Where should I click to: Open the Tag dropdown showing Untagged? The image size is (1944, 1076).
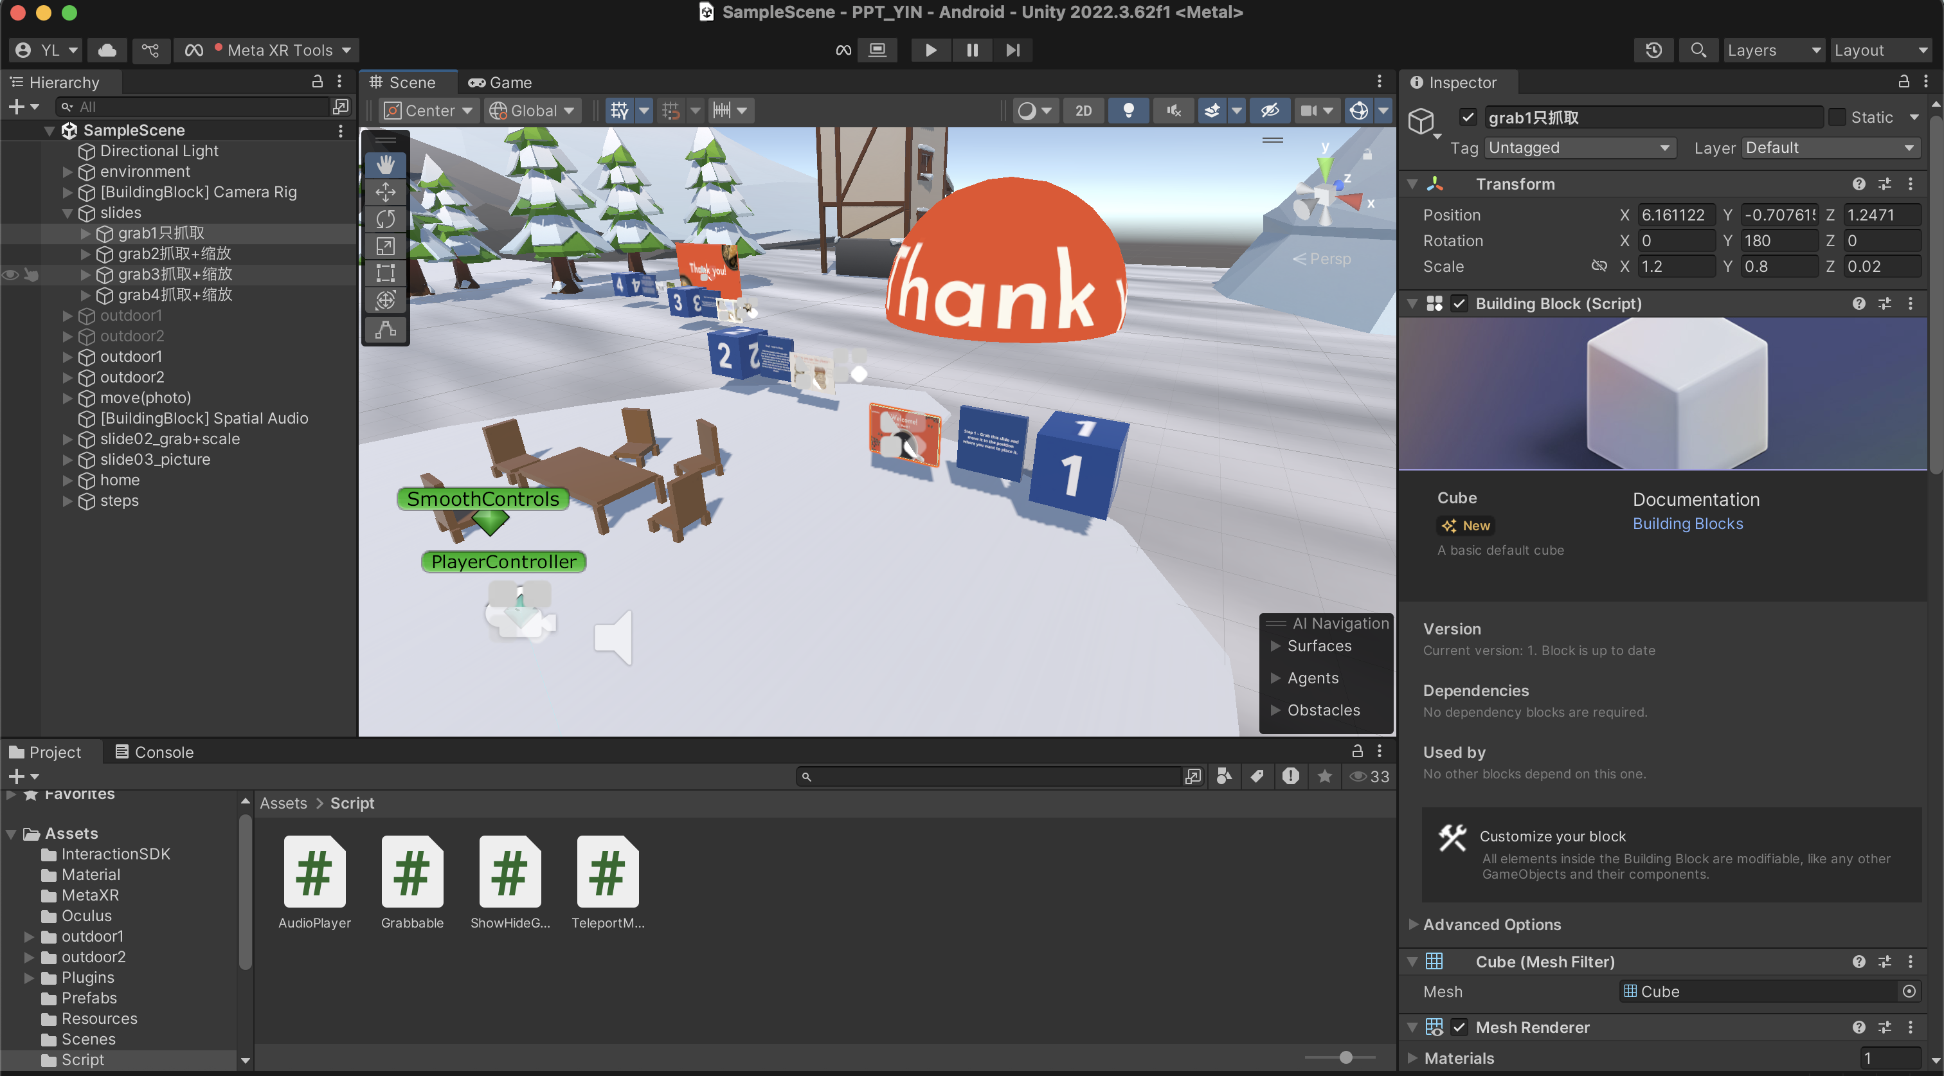[1579, 148]
